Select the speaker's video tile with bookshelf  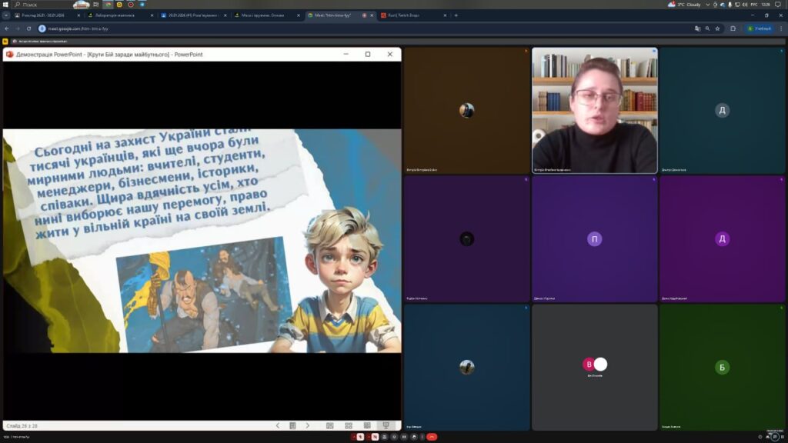(594, 110)
